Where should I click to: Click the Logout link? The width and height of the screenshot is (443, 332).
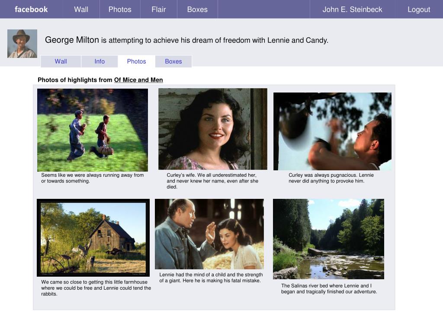pos(419,10)
